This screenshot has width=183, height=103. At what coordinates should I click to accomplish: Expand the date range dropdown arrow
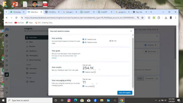pos(157,30)
